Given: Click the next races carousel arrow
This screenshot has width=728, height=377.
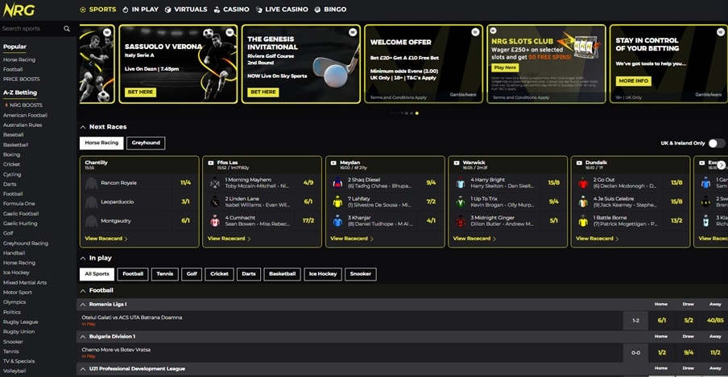Looking at the screenshot, I should 721,165.
